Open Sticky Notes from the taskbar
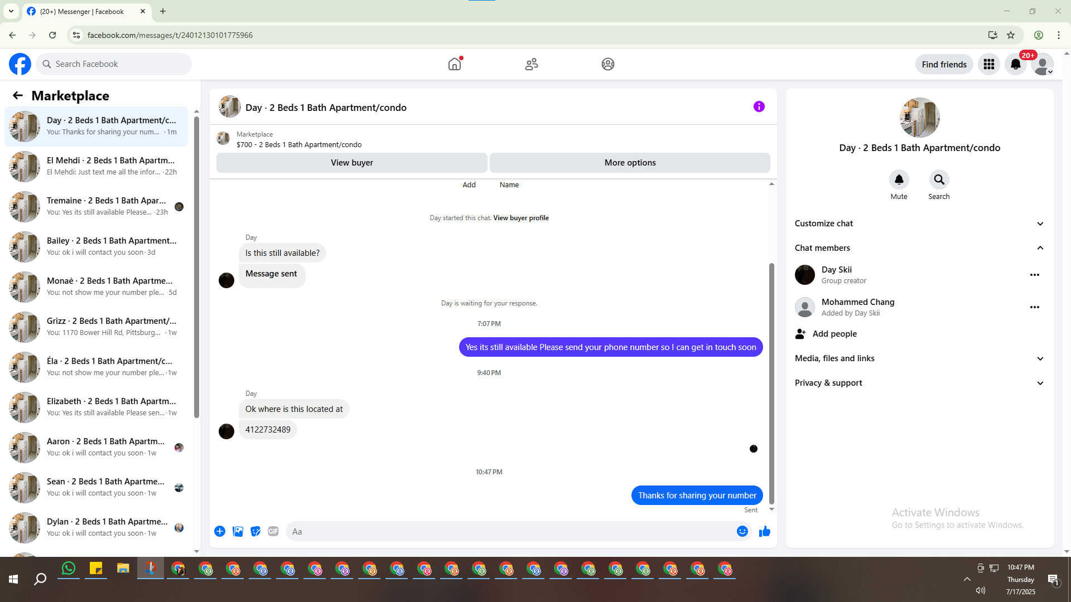Screen dimensions: 1071x602 [x=96, y=569]
